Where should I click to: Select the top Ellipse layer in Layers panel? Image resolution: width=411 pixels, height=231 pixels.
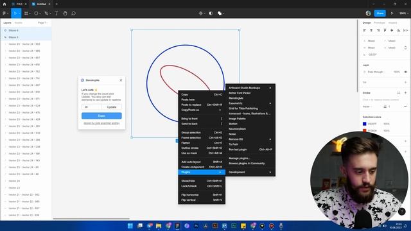(26, 30)
